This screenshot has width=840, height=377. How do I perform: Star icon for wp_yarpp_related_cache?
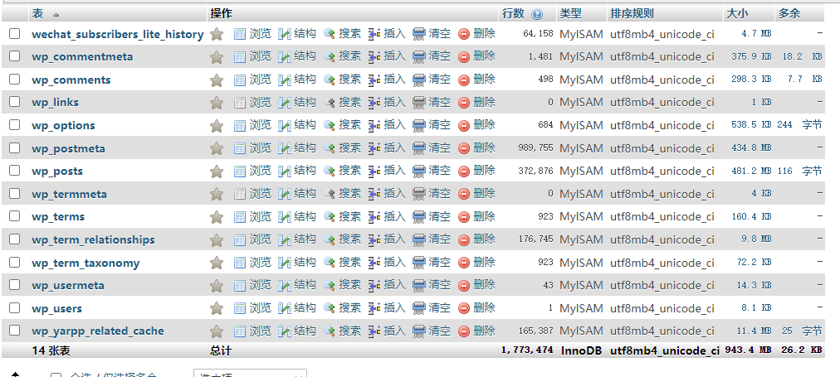pyautogui.click(x=217, y=331)
